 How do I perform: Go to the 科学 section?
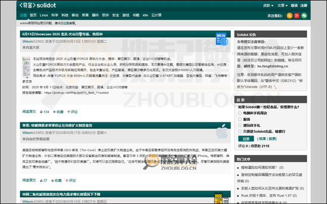(x=54, y=15)
